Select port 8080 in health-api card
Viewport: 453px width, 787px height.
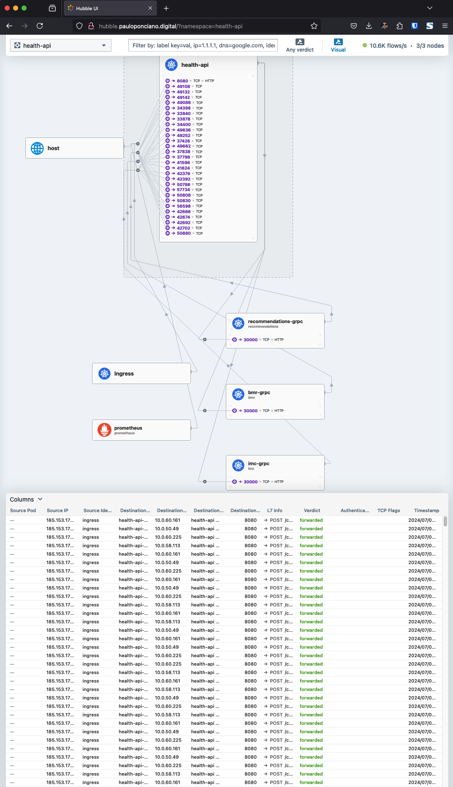coord(182,81)
